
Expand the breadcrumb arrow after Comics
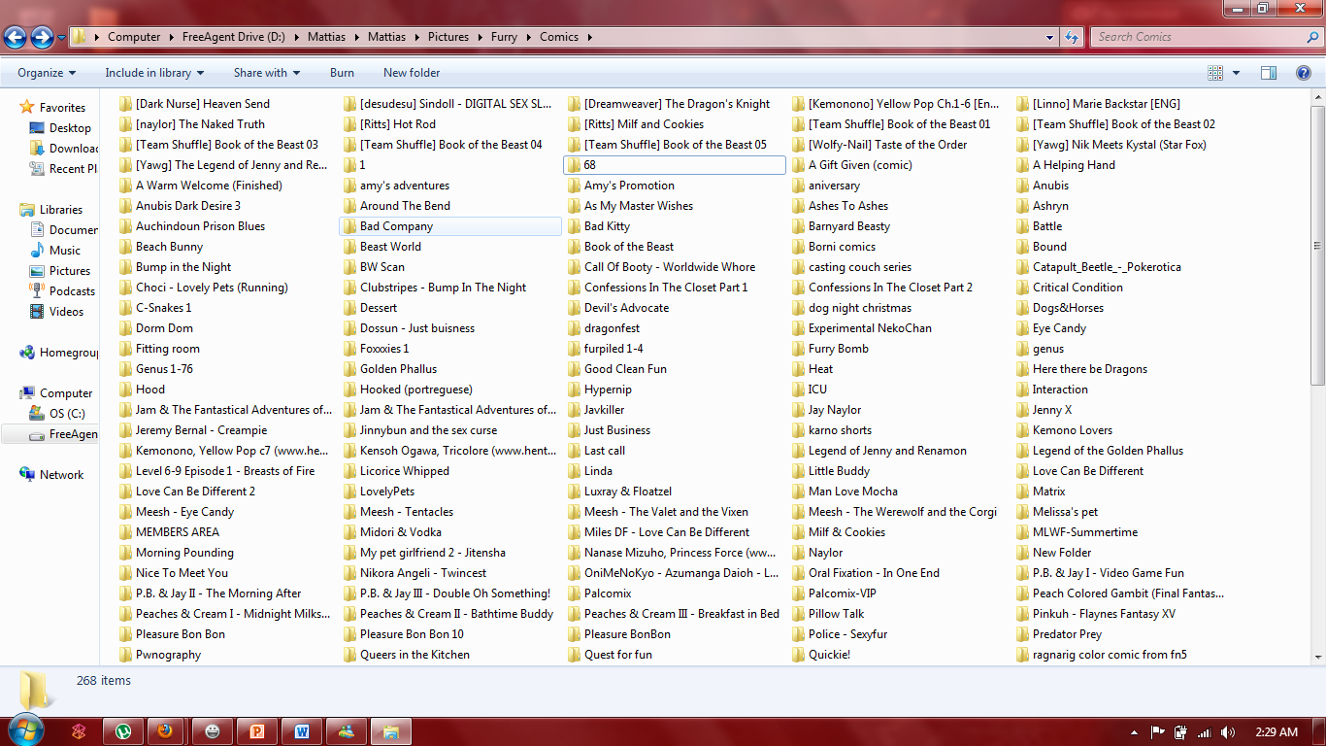point(589,37)
